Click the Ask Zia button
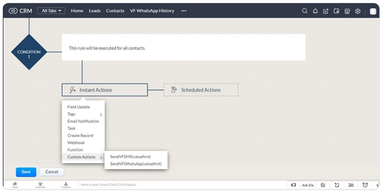 tap(308, 185)
